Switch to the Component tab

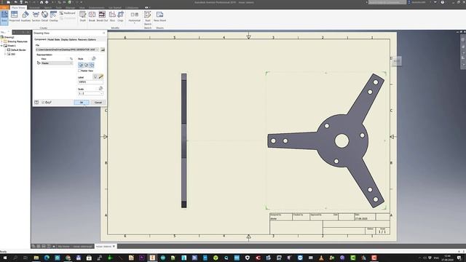pos(41,39)
